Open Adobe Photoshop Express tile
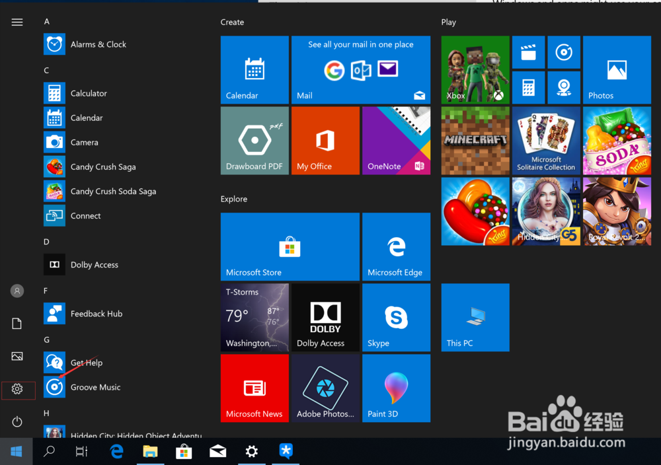Screen dimensions: 661x465 point(325,388)
